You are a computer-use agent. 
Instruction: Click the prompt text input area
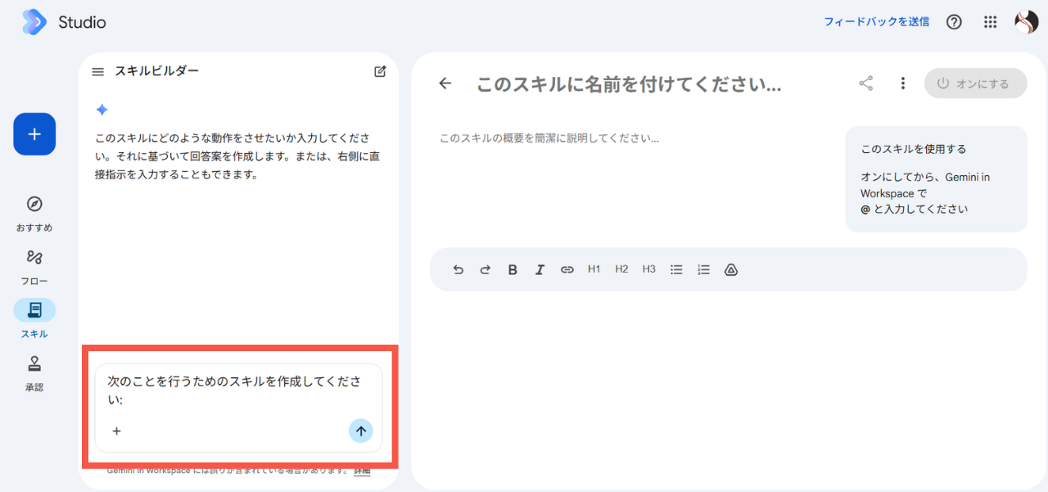click(238, 390)
